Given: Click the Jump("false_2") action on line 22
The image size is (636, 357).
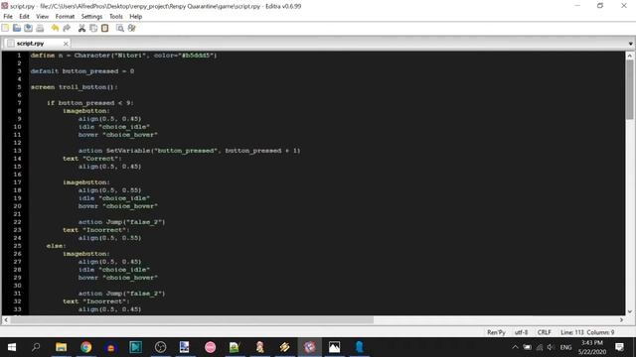Looking at the screenshot, I should pyautogui.click(x=121, y=222).
